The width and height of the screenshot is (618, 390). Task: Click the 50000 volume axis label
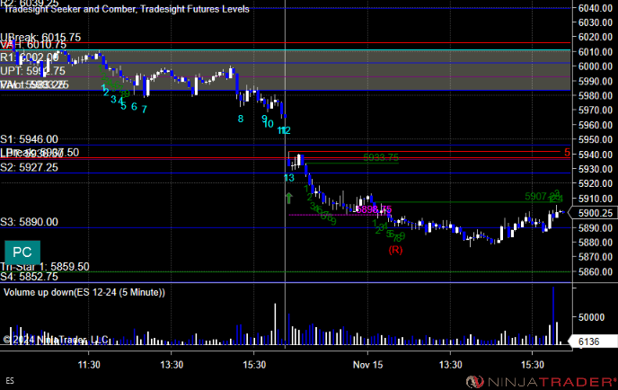click(x=591, y=317)
